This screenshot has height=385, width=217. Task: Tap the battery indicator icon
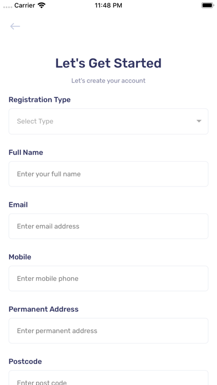[208, 6]
